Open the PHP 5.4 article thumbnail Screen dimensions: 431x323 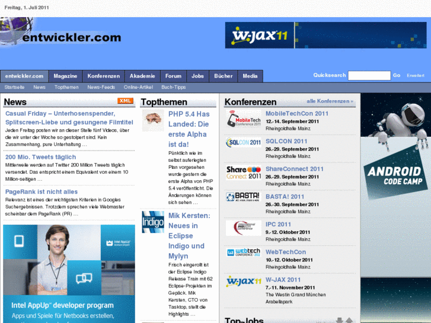tap(153, 120)
